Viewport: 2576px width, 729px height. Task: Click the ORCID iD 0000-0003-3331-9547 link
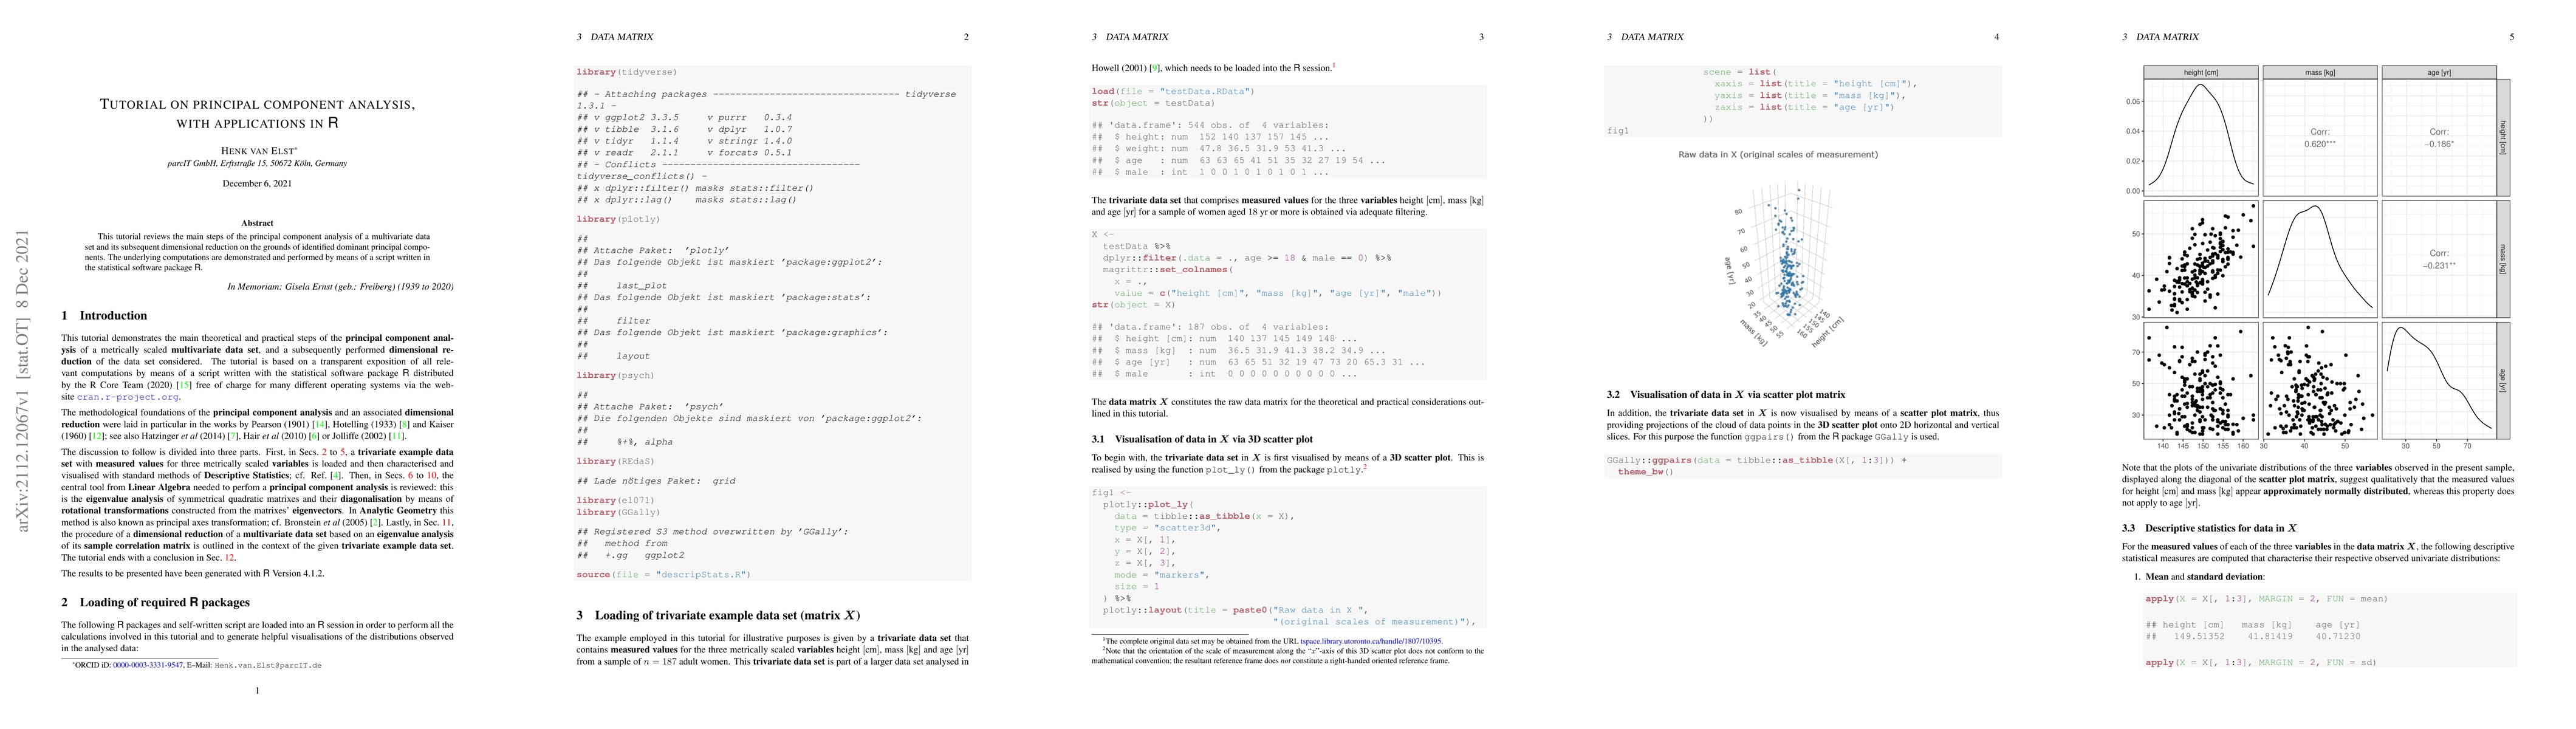click(147, 665)
